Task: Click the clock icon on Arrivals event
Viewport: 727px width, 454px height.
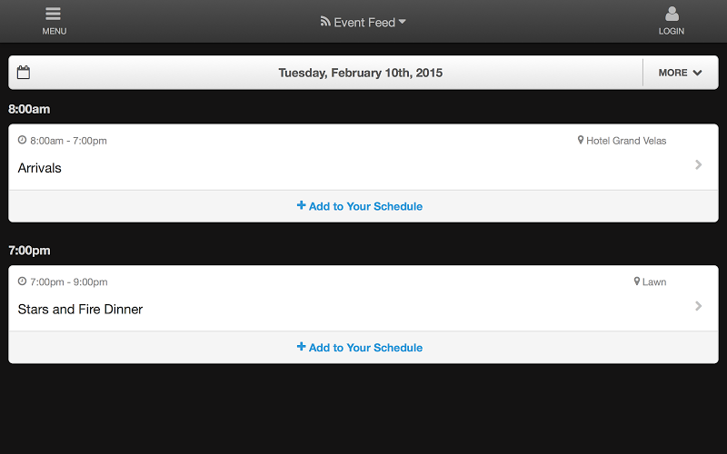Action: coord(22,140)
